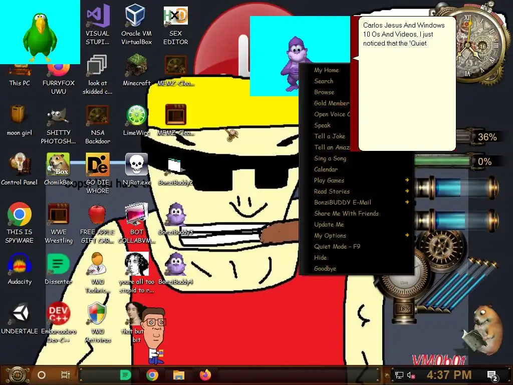Open 'youre all too stupid to r...' icon

tap(136, 272)
